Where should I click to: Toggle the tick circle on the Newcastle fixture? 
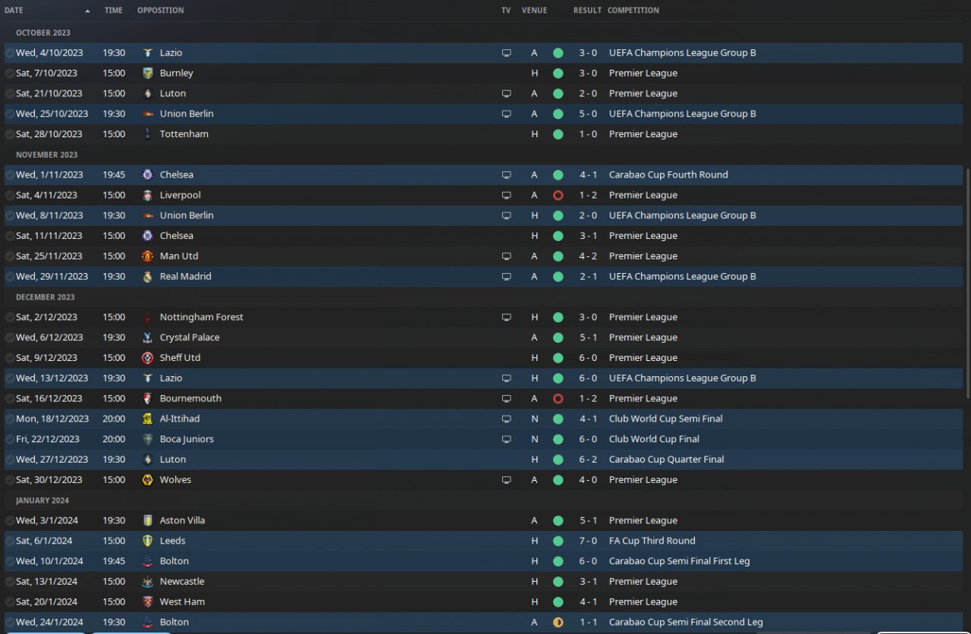[x=9, y=582]
